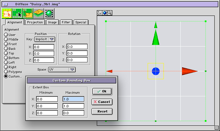Click the Position Z input field
Image resolution: width=220 pixels, height=131 pixels.
click(x=44, y=60)
